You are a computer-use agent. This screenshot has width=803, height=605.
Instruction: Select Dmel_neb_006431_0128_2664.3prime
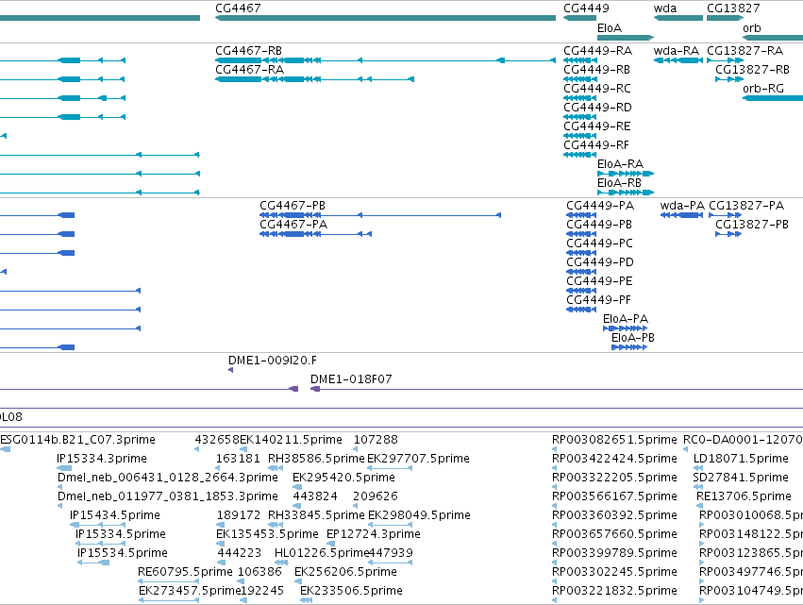59,487
